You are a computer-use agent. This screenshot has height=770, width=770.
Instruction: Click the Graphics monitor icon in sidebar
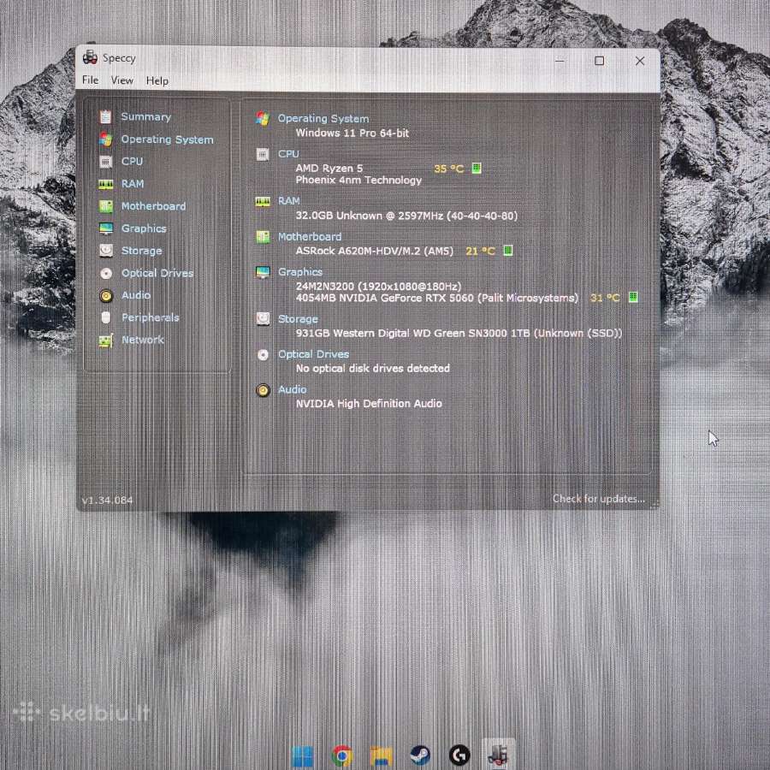tap(105, 228)
